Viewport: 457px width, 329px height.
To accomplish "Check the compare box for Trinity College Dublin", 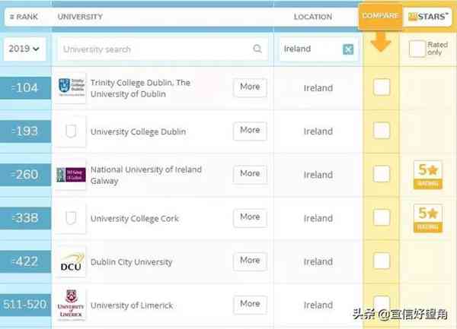I will (x=382, y=87).
